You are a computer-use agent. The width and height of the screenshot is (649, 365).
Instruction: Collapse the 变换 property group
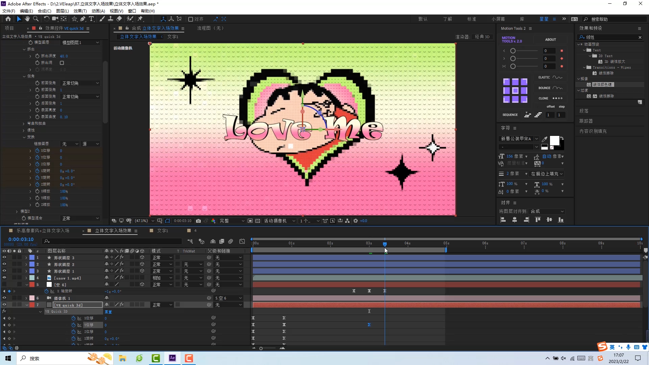tap(24, 137)
